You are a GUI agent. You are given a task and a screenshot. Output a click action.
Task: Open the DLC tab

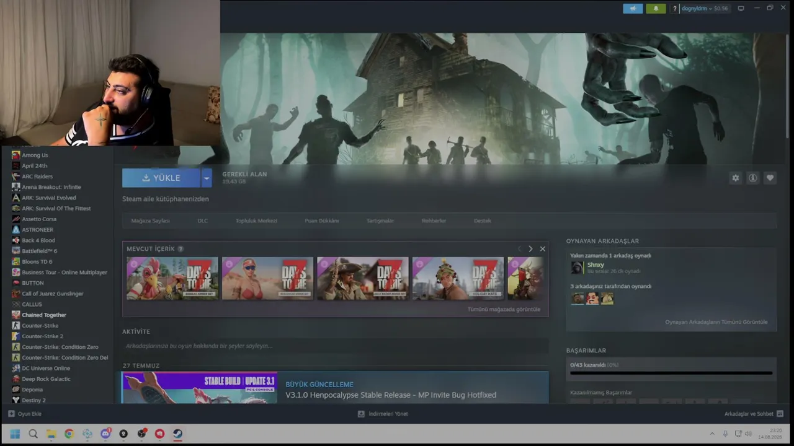pyautogui.click(x=203, y=221)
